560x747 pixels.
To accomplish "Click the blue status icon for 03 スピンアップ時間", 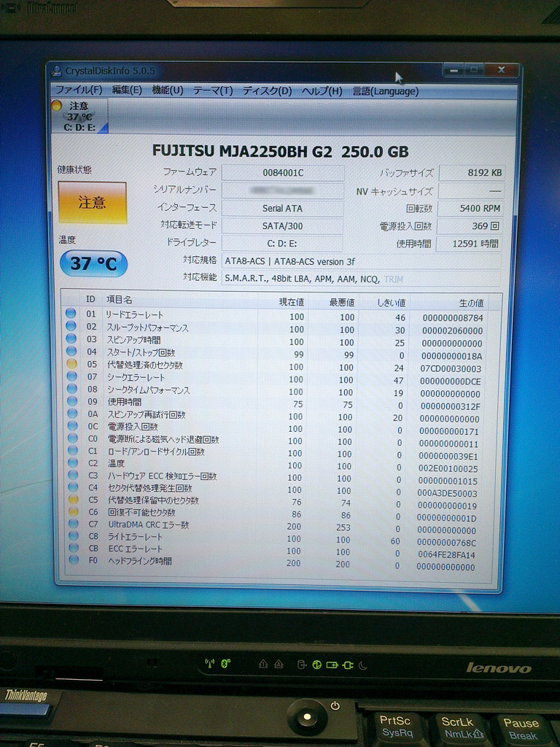I will [71, 338].
